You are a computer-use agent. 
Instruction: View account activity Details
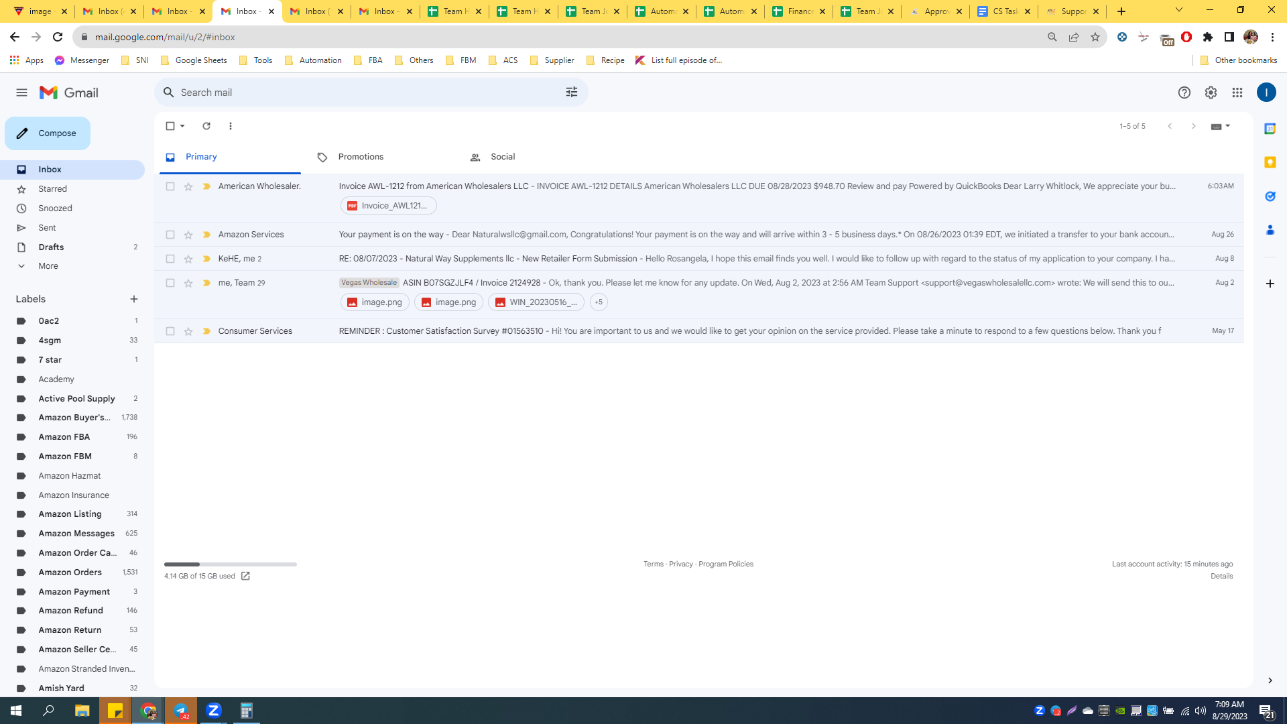(1221, 577)
